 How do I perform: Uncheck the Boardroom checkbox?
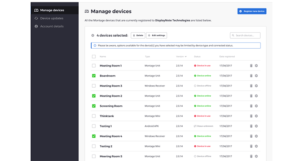coord(94,76)
